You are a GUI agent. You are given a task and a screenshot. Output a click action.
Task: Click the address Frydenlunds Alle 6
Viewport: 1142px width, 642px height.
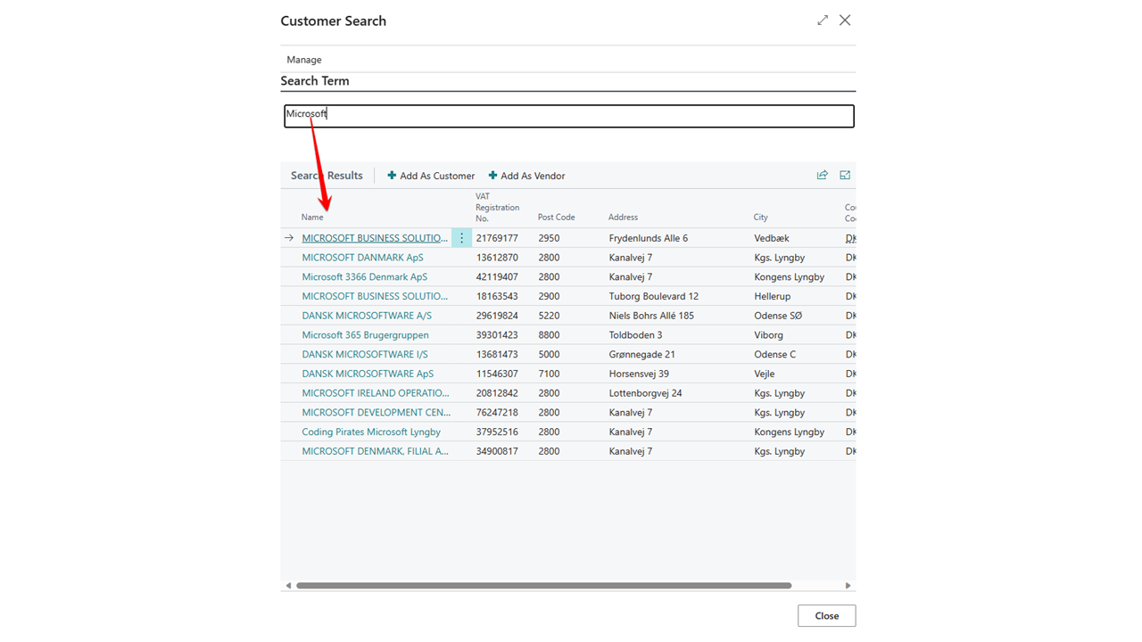pos(649,238)
